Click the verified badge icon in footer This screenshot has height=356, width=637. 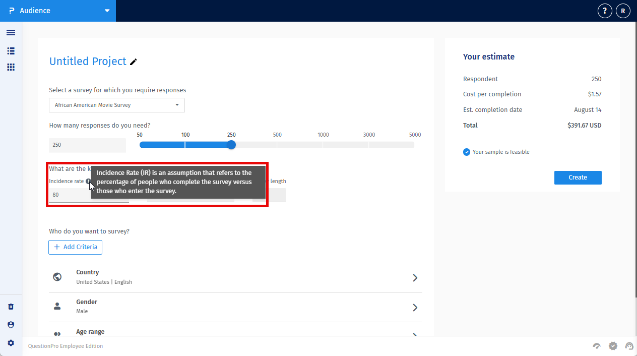click(613, 346)
